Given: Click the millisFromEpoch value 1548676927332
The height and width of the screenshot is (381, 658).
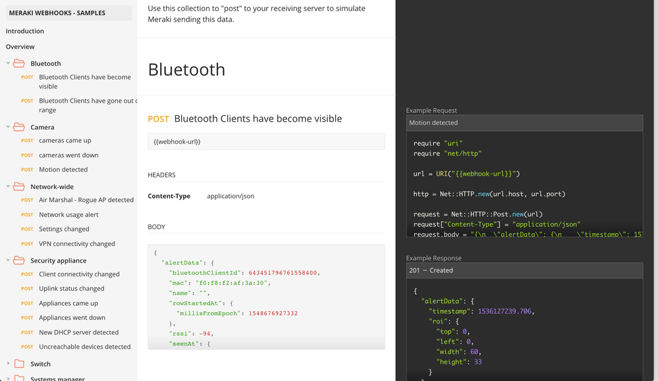Looking at the screenshot, I should [x=273, y=313].
